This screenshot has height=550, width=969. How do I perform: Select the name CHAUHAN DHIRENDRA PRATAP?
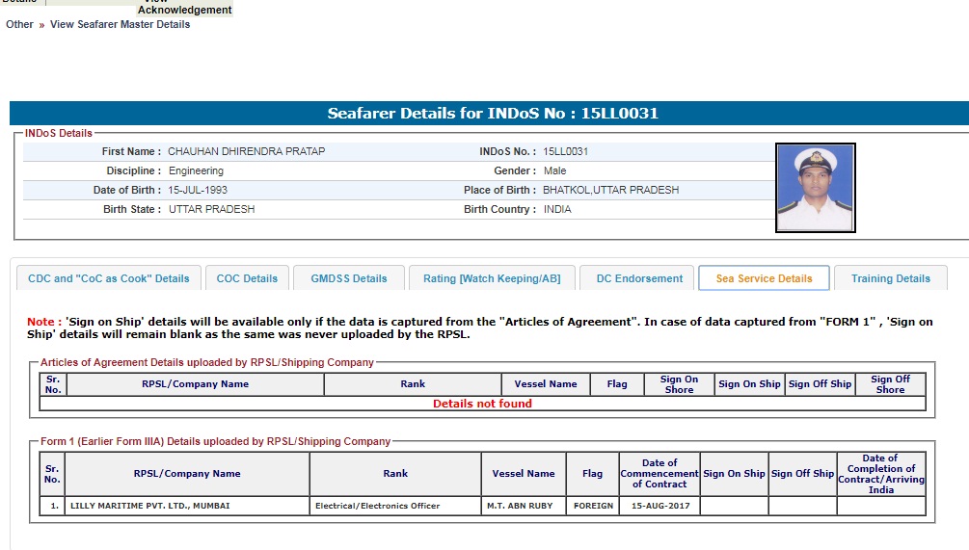coord(246,151)
